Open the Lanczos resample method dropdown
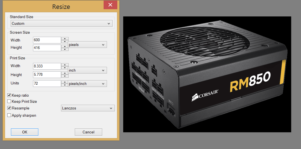The width and height of the screenshot is (301, 149). tap(88, 108)
